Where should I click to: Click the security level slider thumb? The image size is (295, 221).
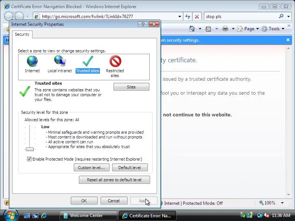[30, 149]
